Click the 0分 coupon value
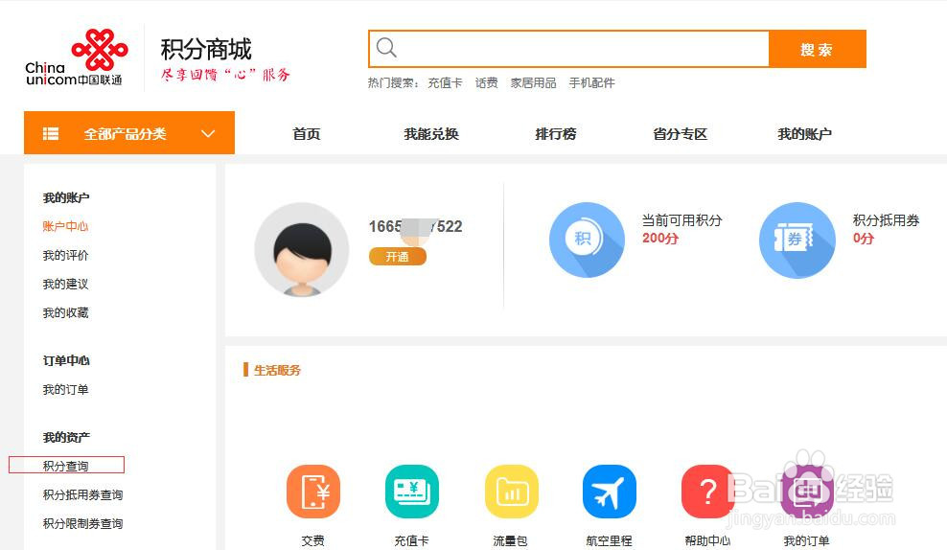The image size is (947, 550). (864, 239)
